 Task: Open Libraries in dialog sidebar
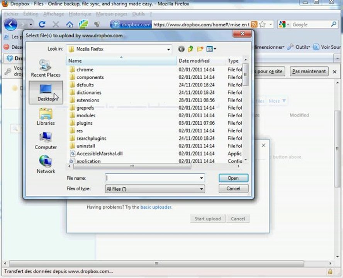46,117
